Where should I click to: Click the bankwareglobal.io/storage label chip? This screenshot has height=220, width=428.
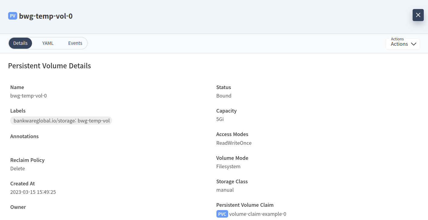(x=61, y=121)
